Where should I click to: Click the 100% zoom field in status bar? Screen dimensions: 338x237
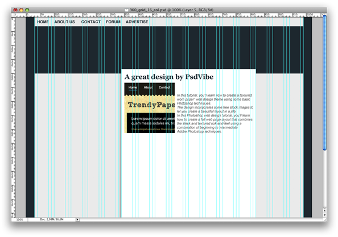click(x=19, y=219)
